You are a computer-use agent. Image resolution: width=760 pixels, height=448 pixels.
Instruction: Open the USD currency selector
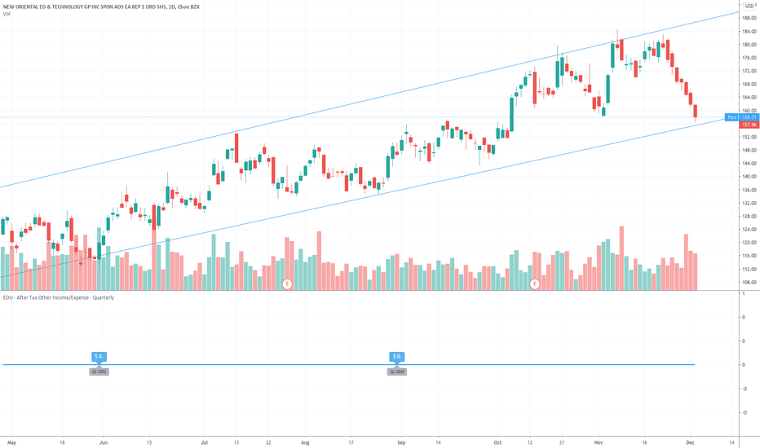coord(749,6)
